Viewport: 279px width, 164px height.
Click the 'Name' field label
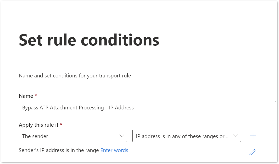pyautogui.click(x=26, y=96)
